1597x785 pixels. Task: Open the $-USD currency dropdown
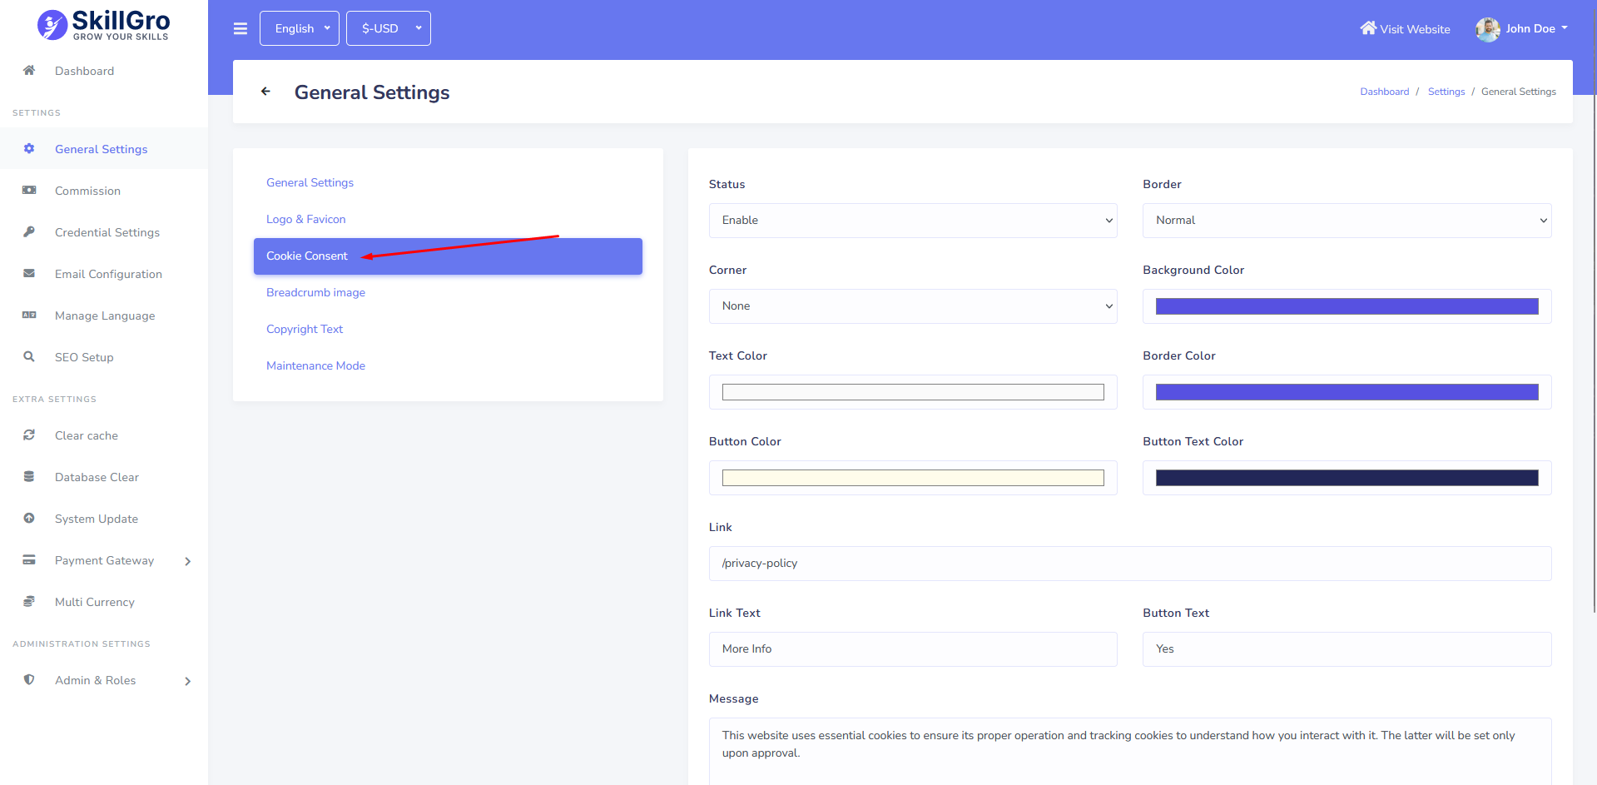(389, 28)
